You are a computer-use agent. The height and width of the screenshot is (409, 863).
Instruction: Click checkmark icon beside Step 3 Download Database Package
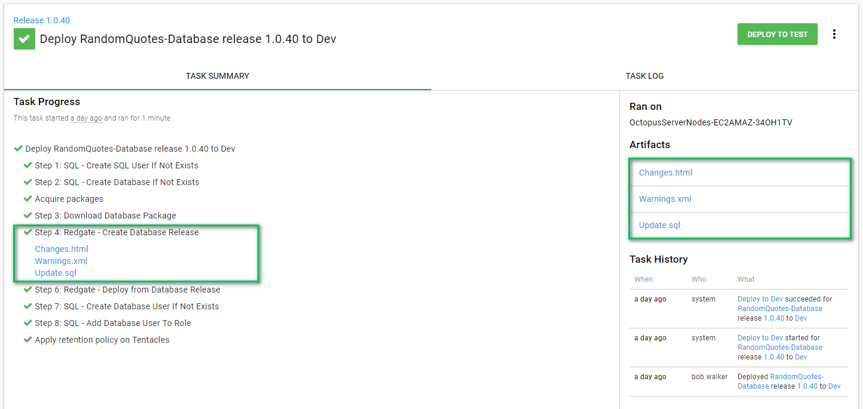click(27, 216)
